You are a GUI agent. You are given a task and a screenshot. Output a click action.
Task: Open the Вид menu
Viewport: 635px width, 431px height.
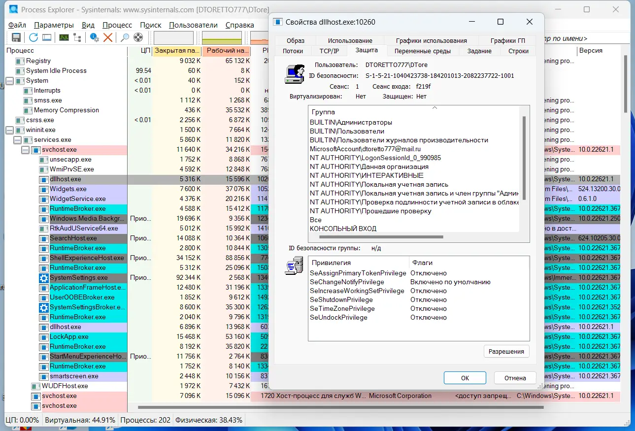coord(88,25)
